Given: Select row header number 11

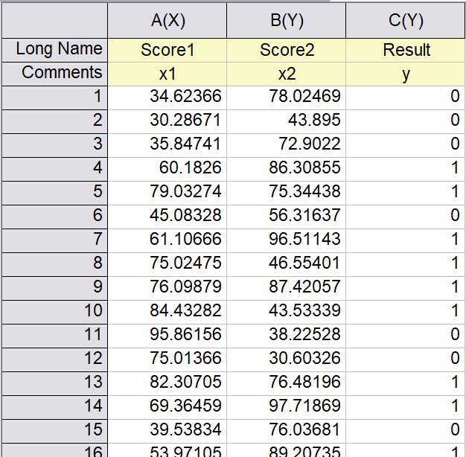Looking at the screenshot, I should [x=54, y=336].
